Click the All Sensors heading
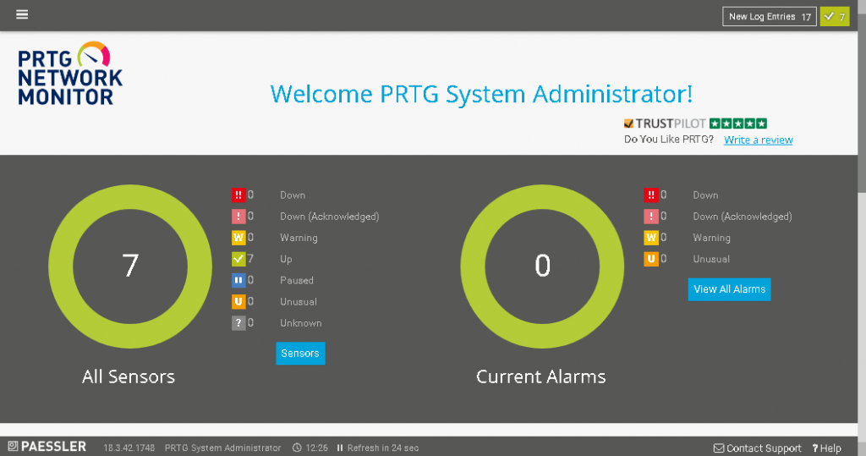This screenshot has width=866, height=456. (129, 376)
